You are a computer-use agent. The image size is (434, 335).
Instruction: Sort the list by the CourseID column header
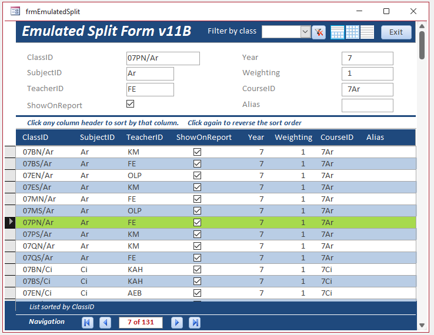click(x=337, y=137)
